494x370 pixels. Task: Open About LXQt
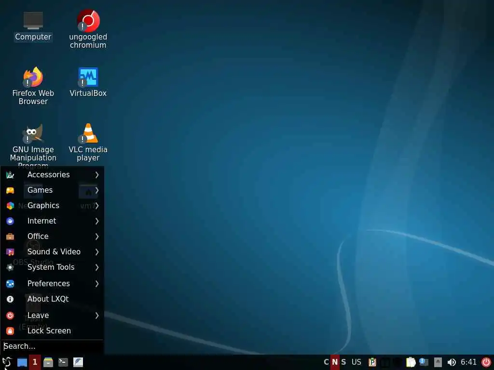pos(52,299)
